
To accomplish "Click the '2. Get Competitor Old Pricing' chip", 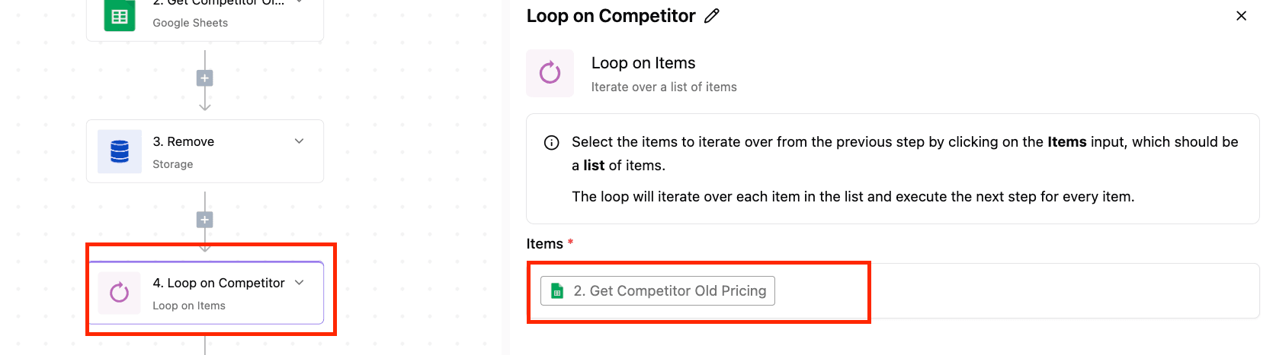I will pos(658,290).
